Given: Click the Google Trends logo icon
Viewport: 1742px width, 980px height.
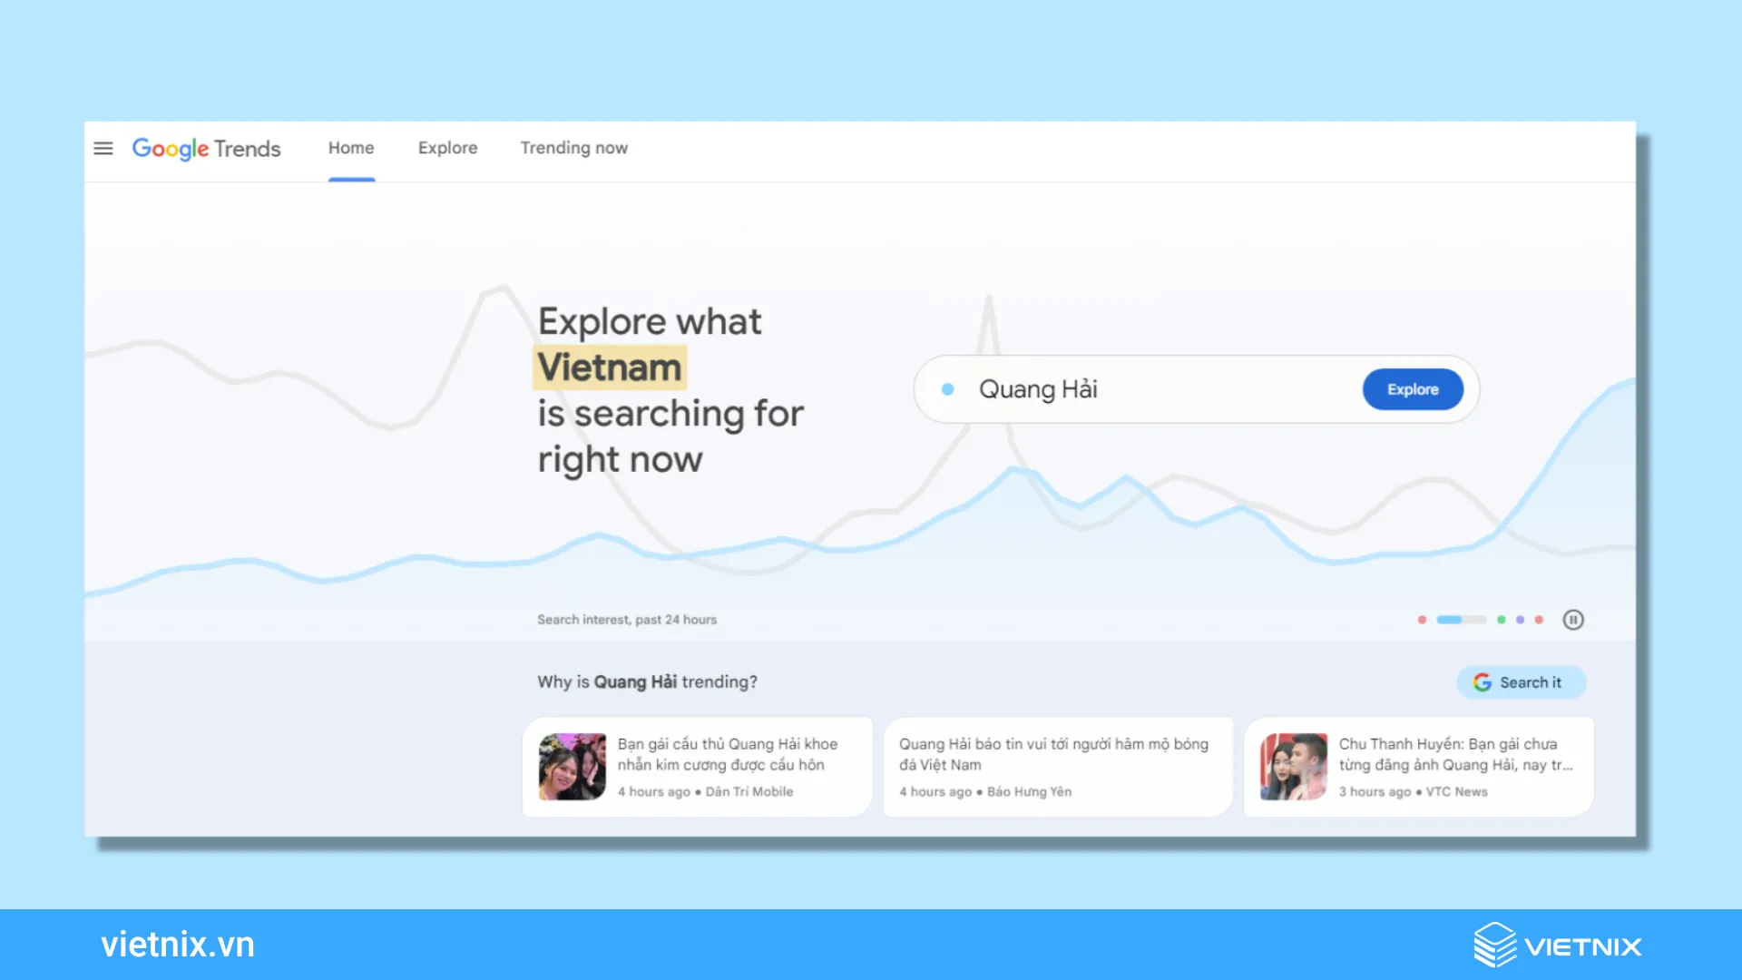Looking at the screenshot, I should [204, 147].
